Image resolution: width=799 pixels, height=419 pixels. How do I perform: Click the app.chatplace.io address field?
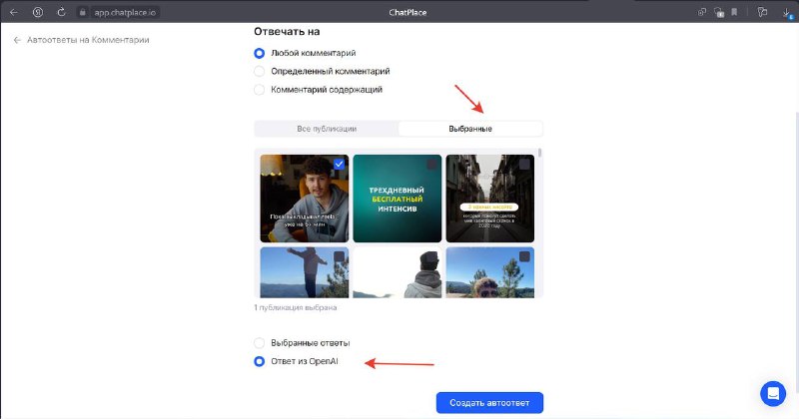click(125, 12)
